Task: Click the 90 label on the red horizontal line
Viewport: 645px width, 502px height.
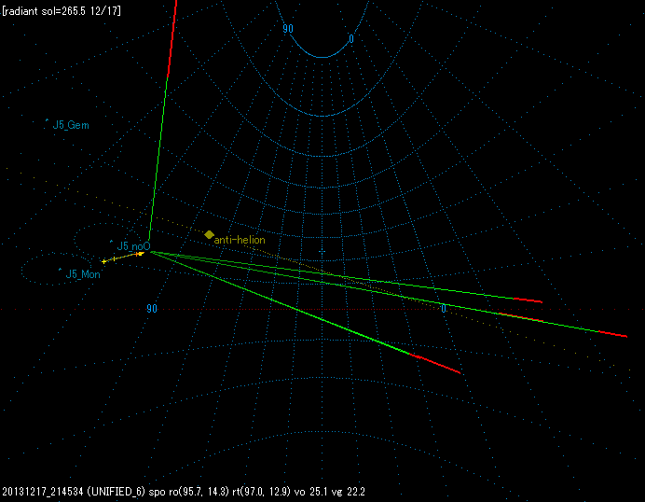Action: (x=152, y=309)
